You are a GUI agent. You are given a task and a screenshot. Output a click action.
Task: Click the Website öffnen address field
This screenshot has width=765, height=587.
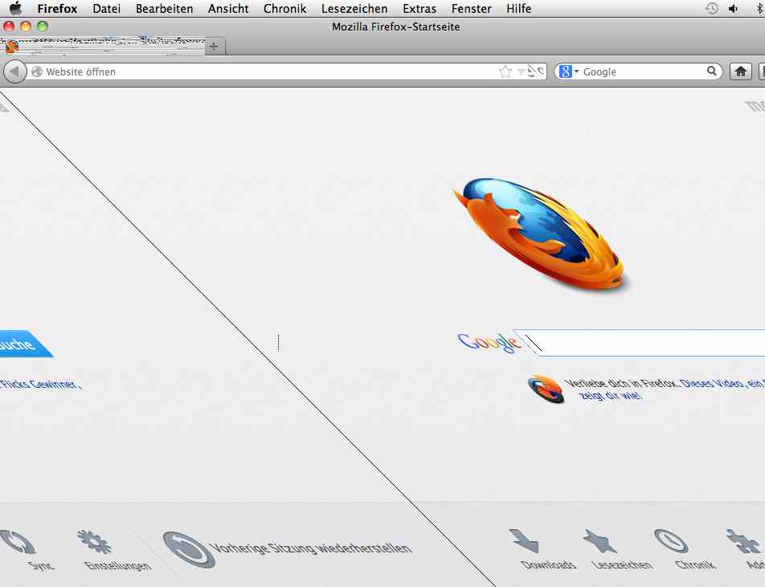264,72
